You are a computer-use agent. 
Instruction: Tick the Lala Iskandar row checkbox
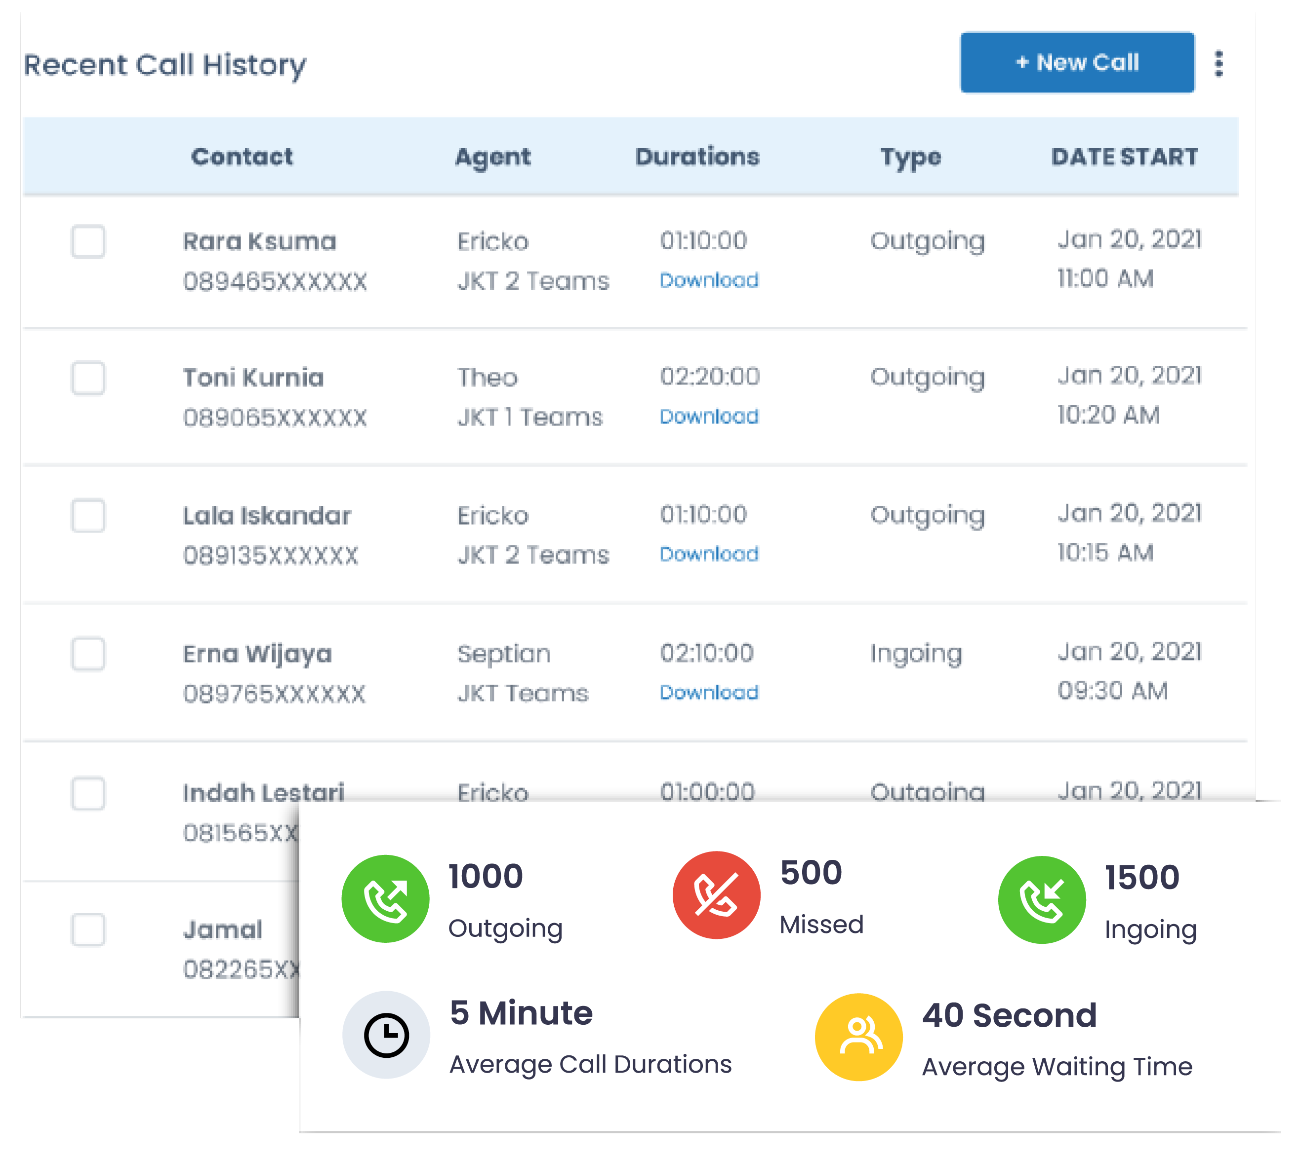(88, 515)
